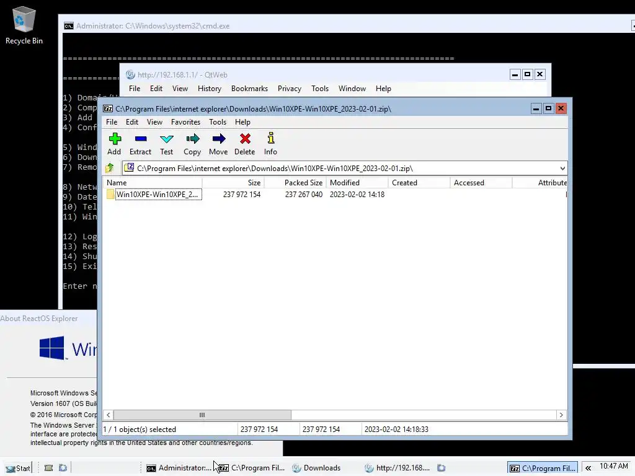Image resolution: width=635 pixels, height=476 pixels.
Task: Click the 7-Zip title bar app icon
Action: 108,108
